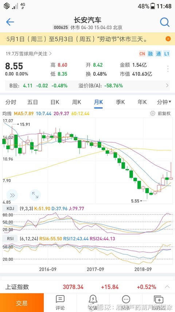Tap the RSI indicator label
This screenshot has height=312, width=175.
(10, 238)
